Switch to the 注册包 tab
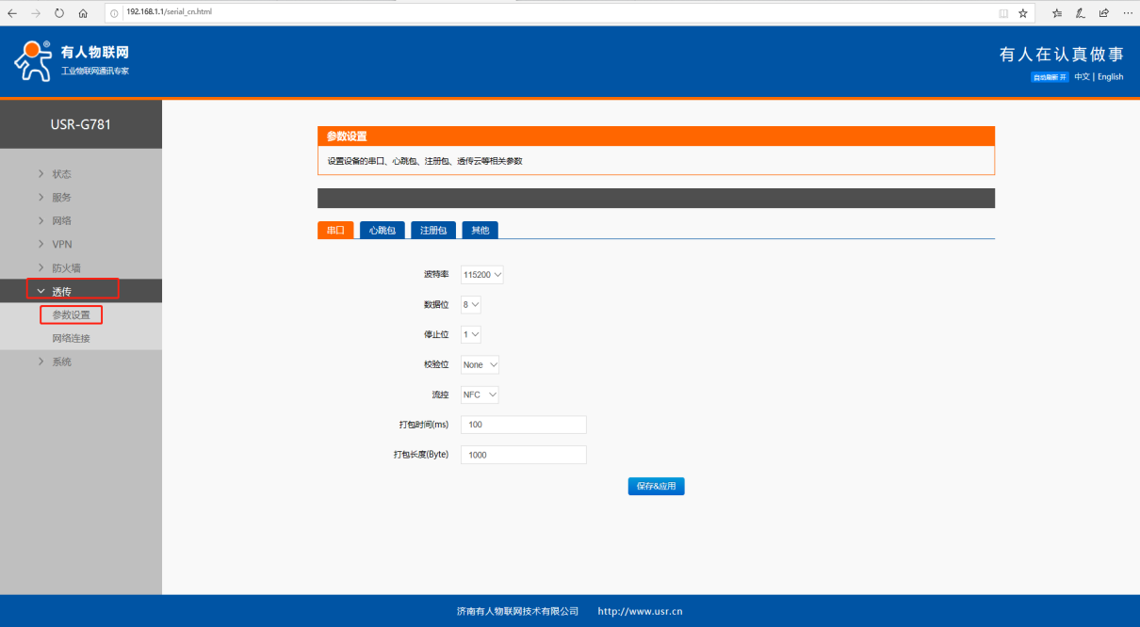Image resolution: width=1140 pixels, height=627 pixels. [x=433, y=231]
